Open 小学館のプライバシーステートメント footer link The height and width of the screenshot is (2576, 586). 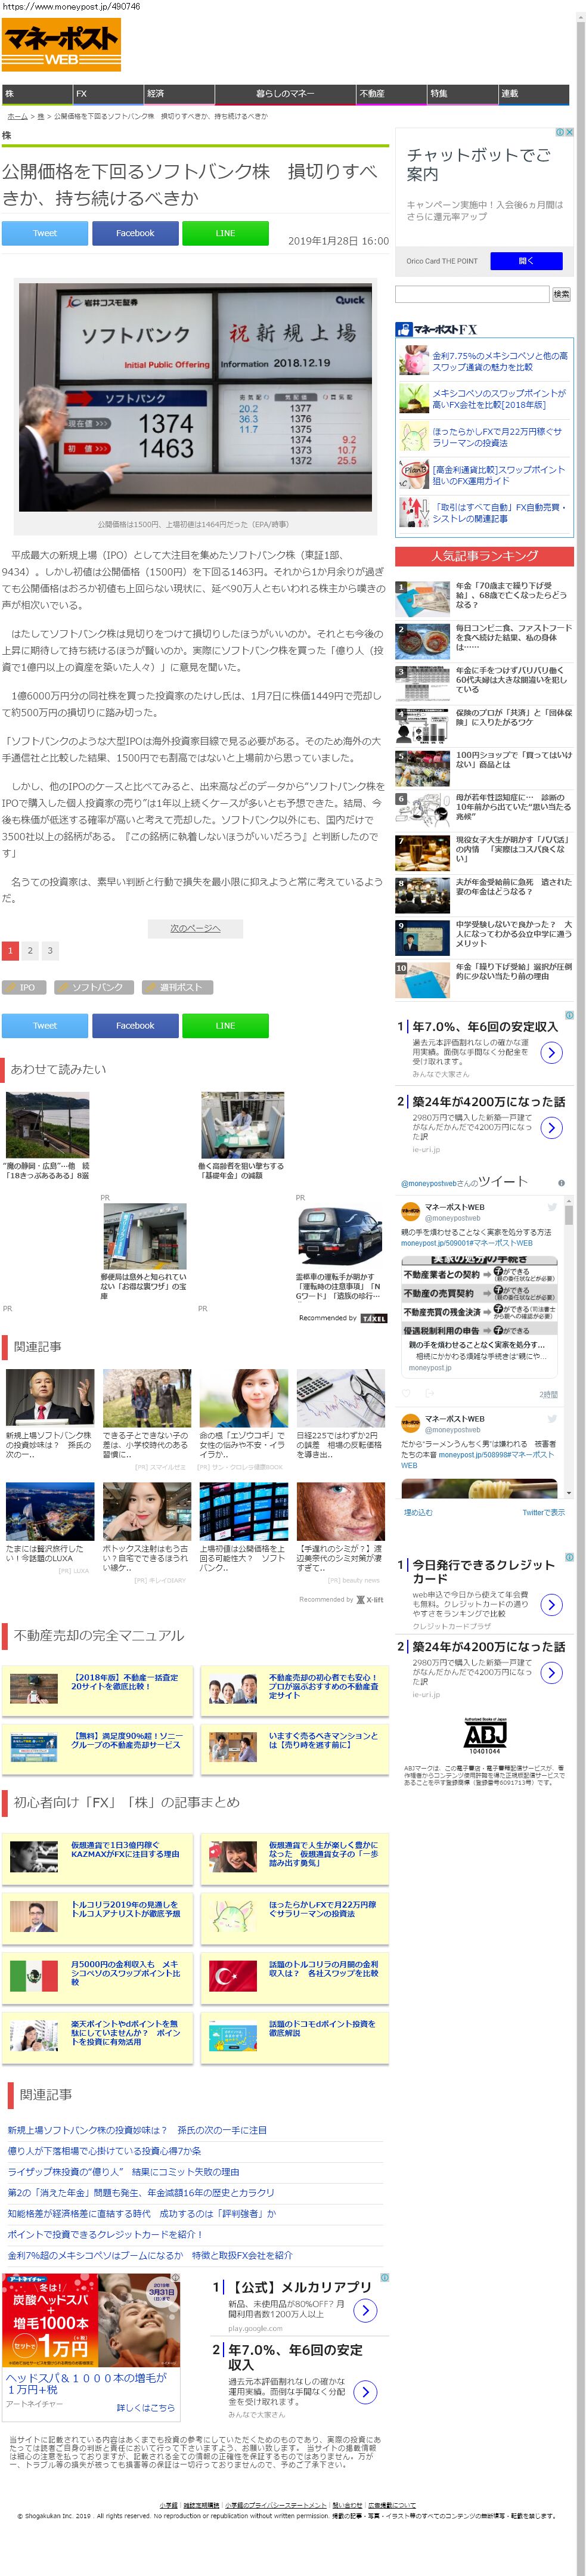[275, 2505]
